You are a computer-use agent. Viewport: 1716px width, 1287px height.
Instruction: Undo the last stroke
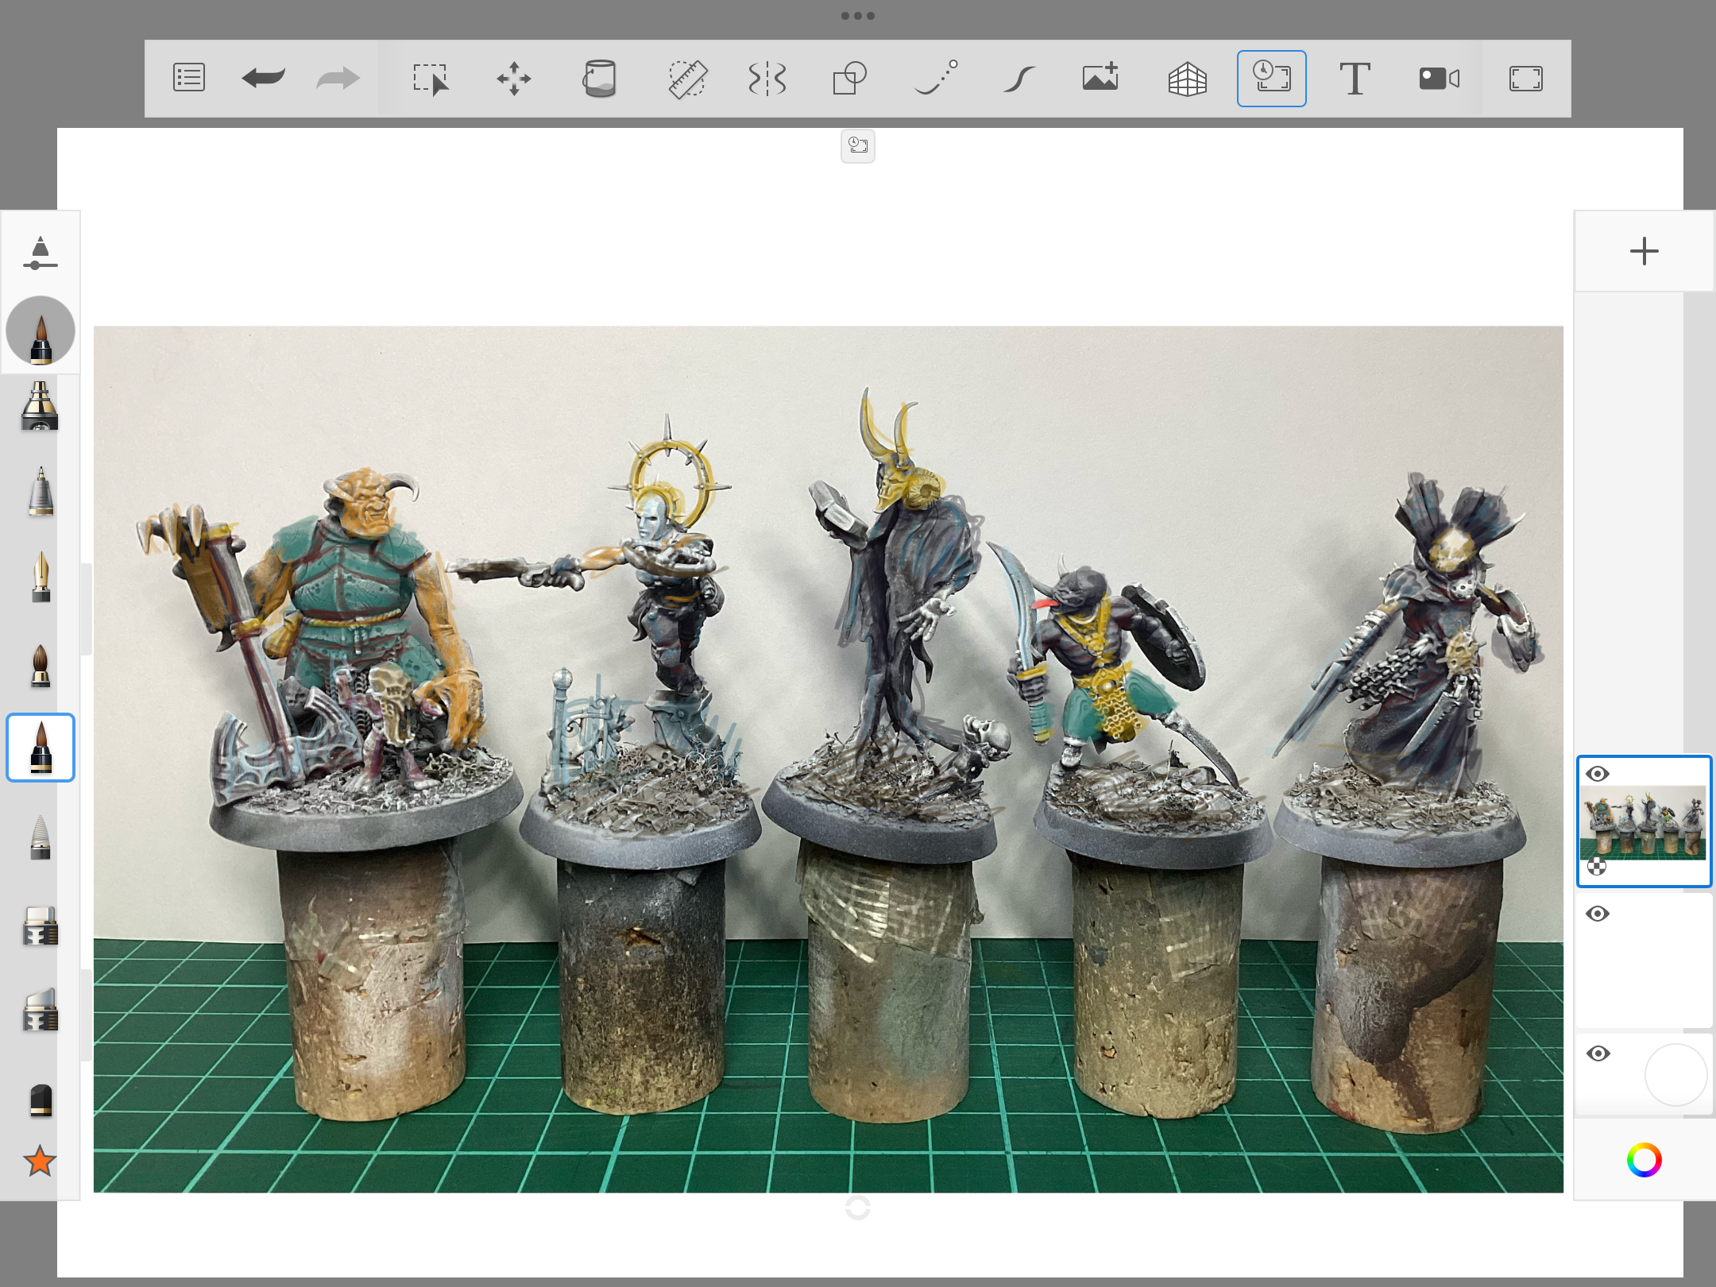(x=263, y=78)
